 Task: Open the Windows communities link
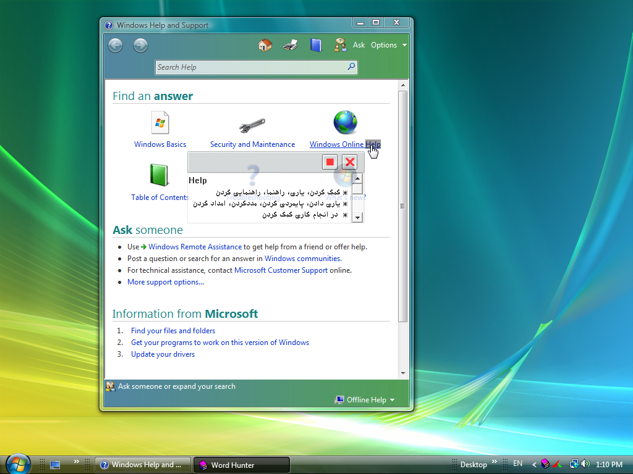pyautogui.click(x=303, y=259)
